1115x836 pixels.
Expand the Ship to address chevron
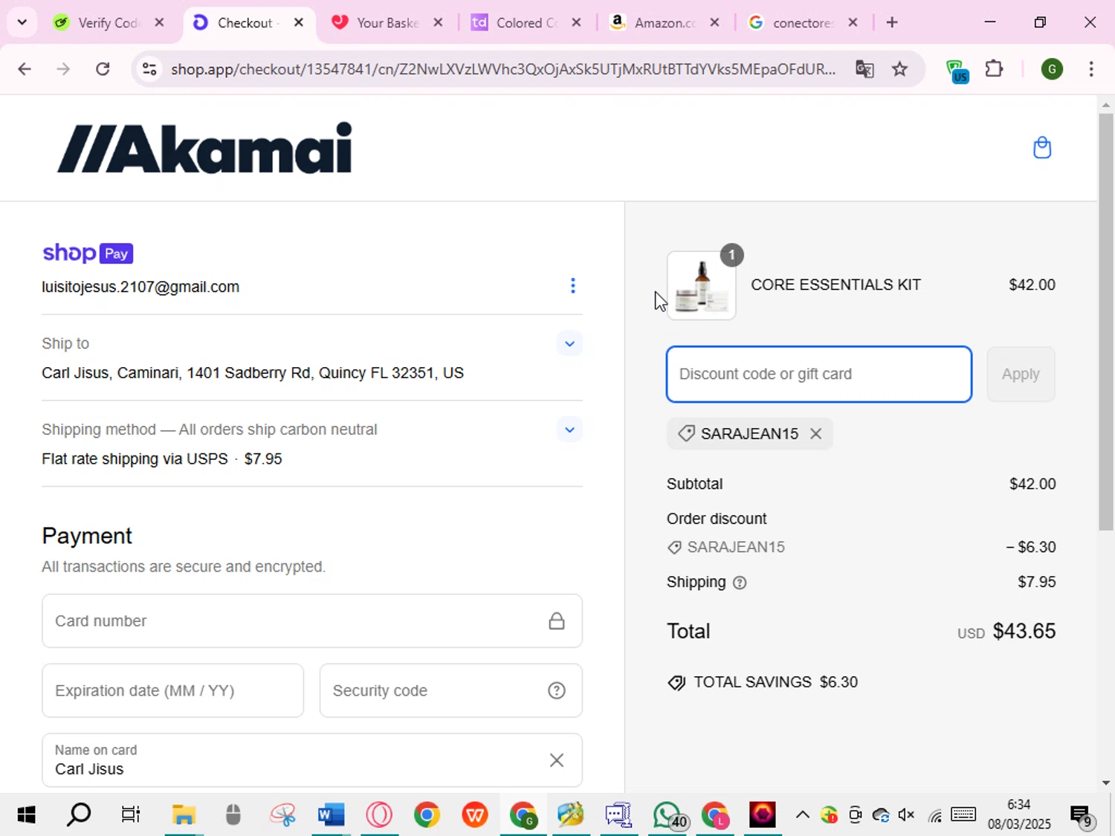tap(569, 344)
